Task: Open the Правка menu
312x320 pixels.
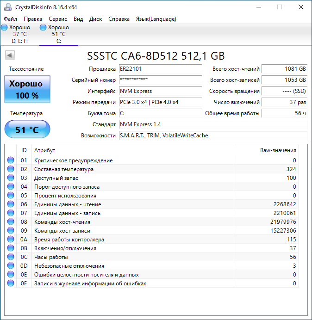Action: [x=33, y=19]
